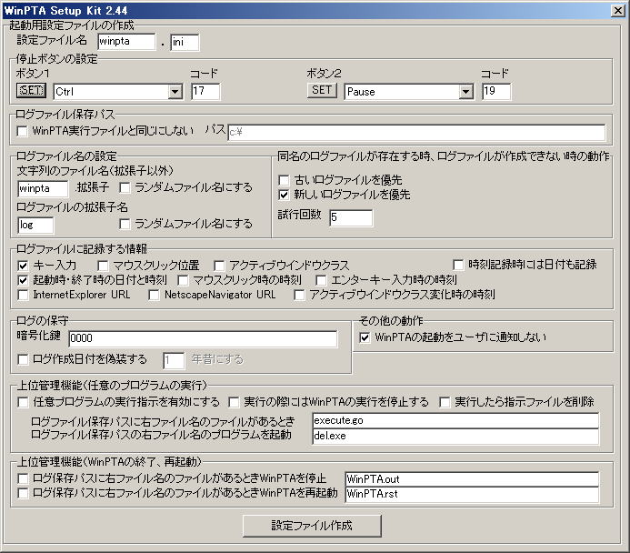Open the Ctrl key dropdown
This screenshot has height=553, width=630.
click(x=175, y=92)
